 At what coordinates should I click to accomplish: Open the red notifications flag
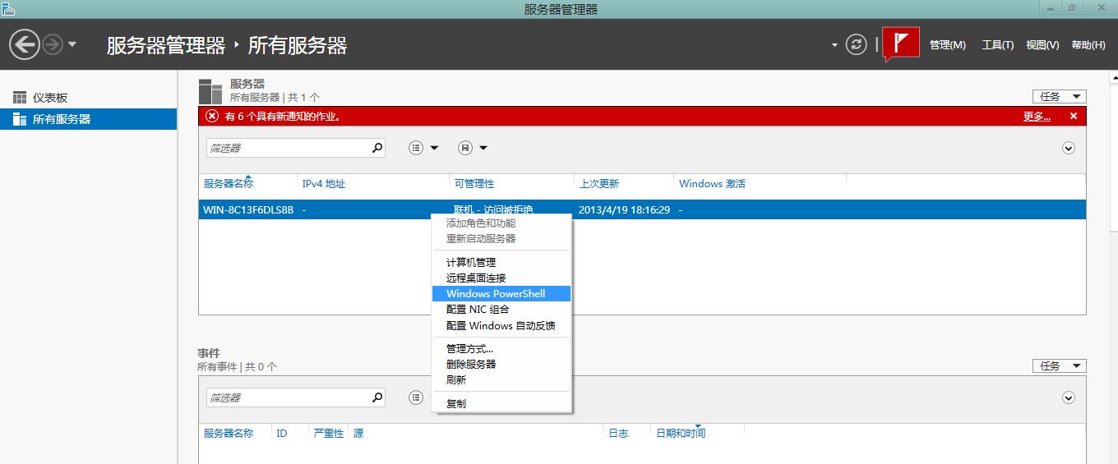tap(901, 44)
